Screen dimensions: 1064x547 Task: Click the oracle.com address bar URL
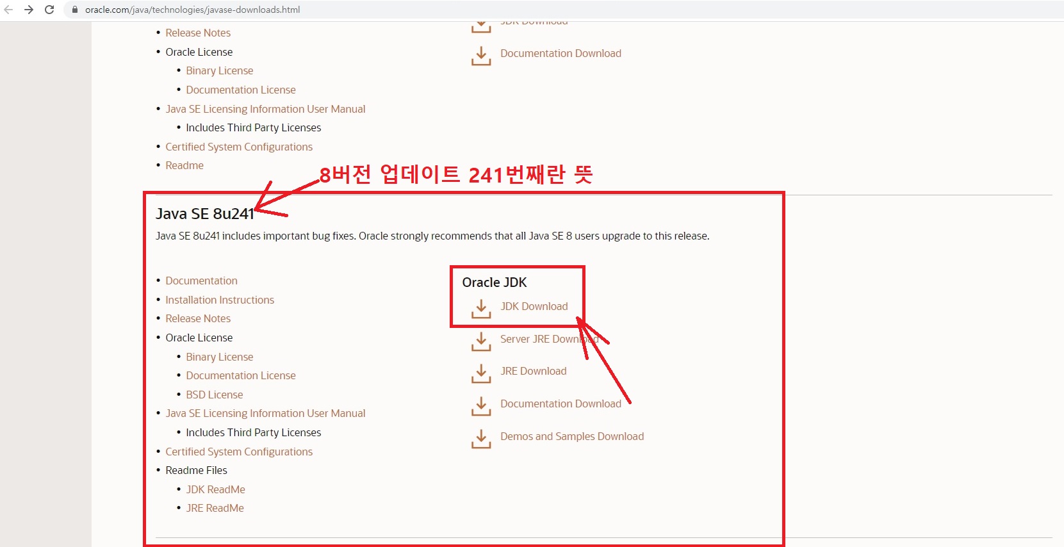[192, 10]
